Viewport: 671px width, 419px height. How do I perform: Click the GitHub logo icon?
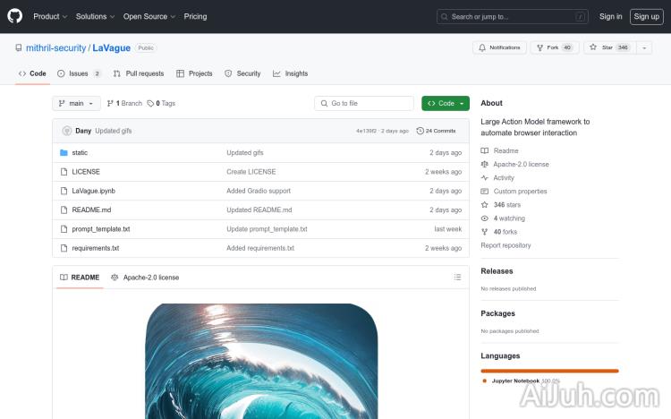[x=15, y=16]
